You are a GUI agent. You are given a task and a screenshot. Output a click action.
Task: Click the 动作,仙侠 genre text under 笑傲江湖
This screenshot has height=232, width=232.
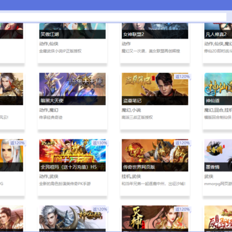[x=49, y=44]
